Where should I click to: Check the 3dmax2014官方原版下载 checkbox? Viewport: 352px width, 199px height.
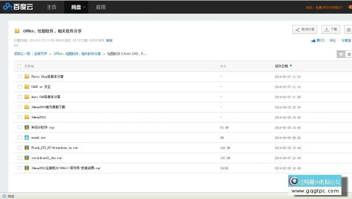19,107
